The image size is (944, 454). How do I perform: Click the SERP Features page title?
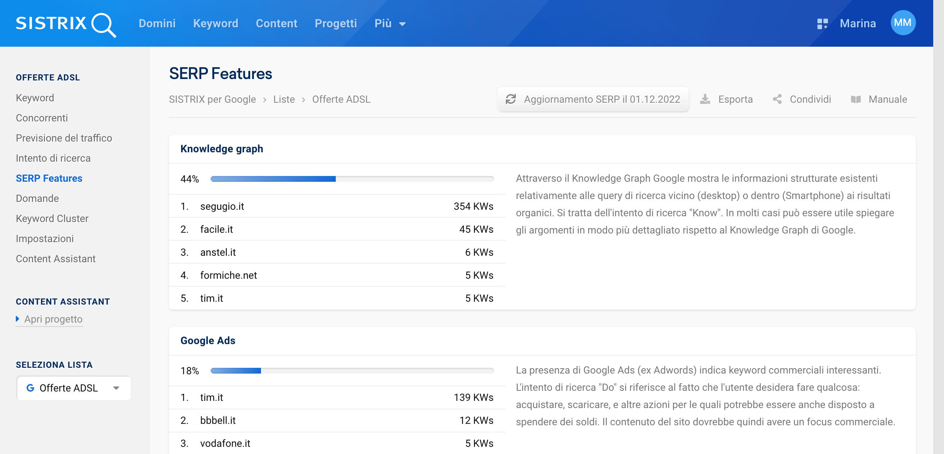[221, 74]
